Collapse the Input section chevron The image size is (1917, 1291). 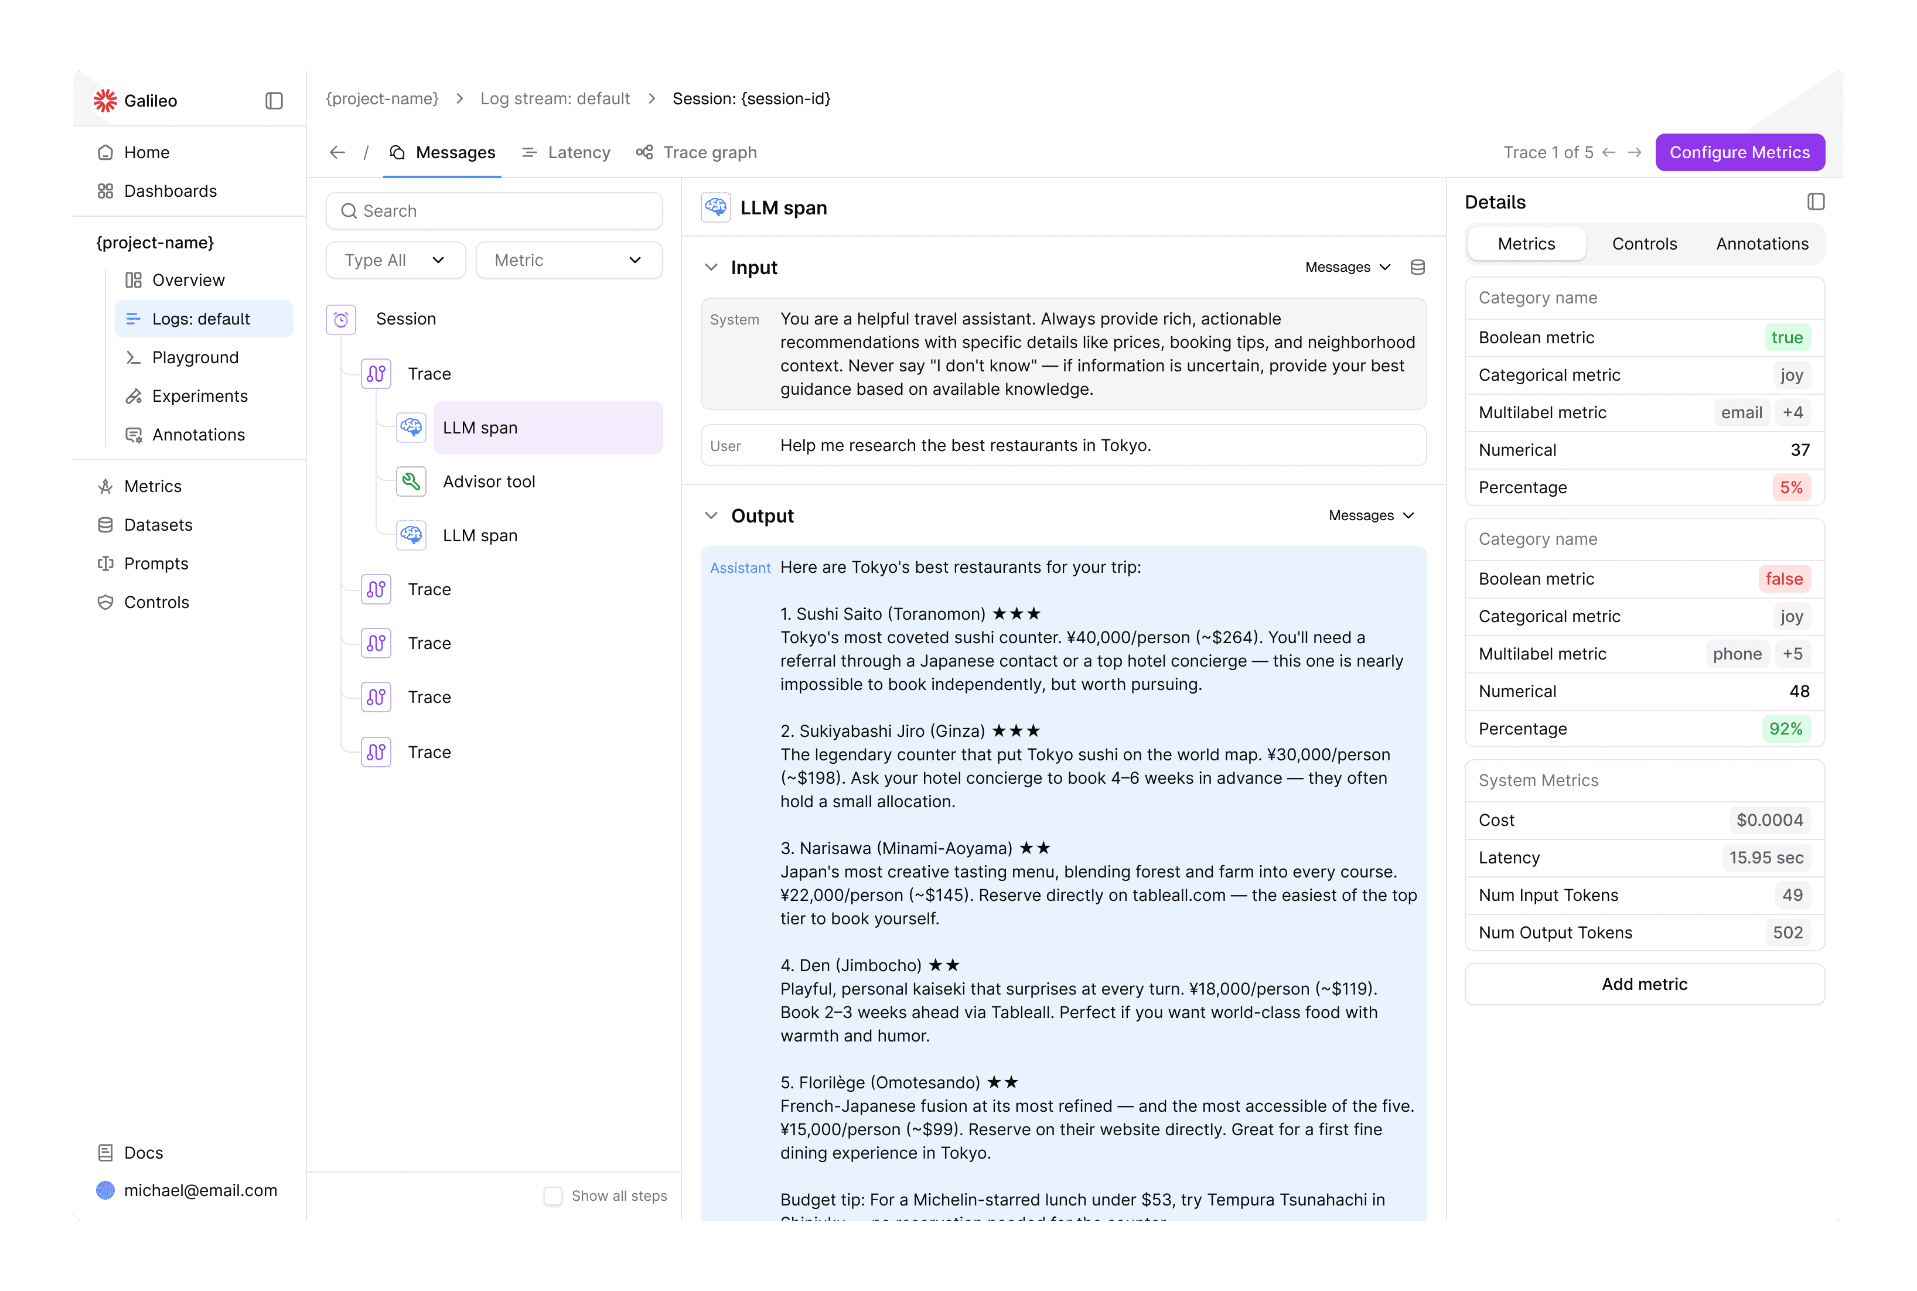[711, 268]
